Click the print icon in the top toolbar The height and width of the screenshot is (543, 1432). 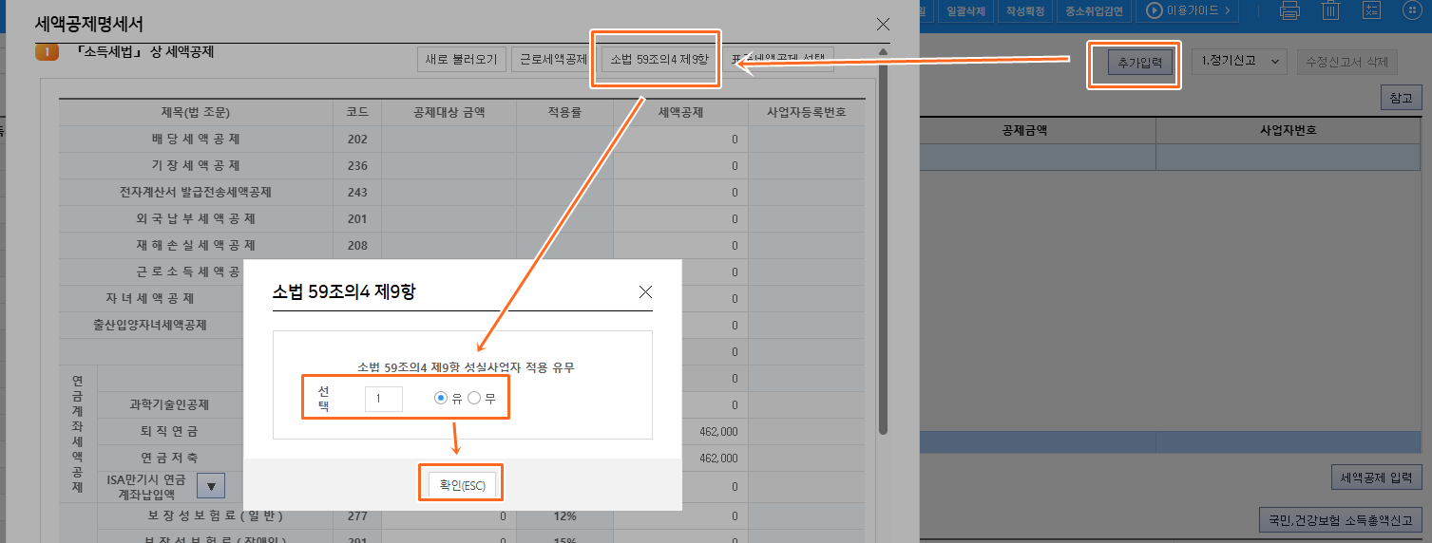[x=1289, y=10]
